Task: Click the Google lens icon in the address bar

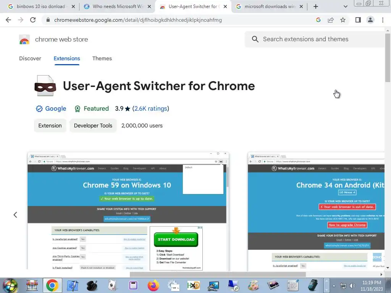Action: (x=318, y=20)
